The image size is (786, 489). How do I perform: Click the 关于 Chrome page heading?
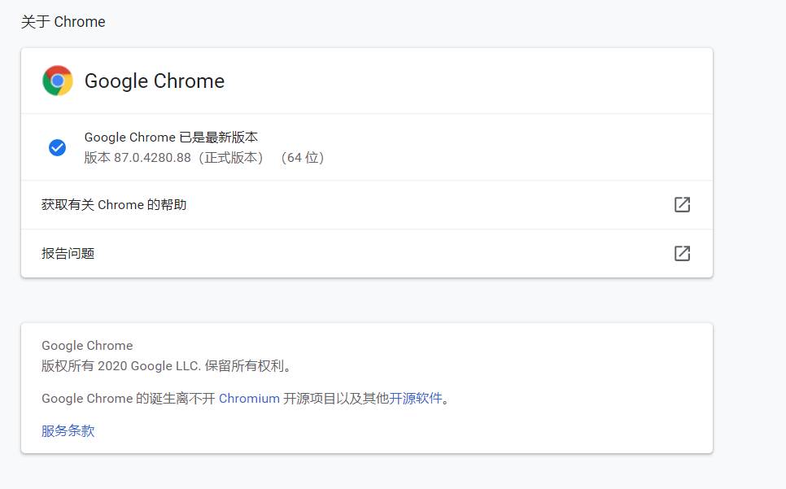[x=63, y=22]
